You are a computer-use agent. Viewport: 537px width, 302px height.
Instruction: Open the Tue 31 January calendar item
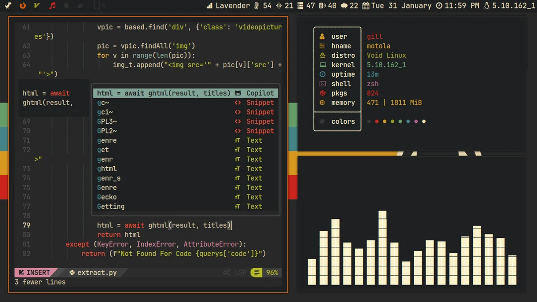(x=398, y=5)
